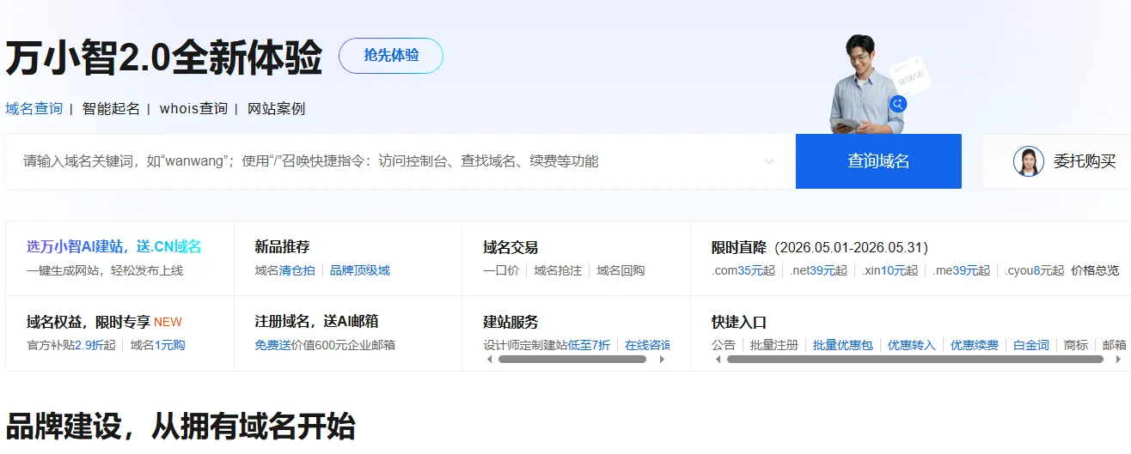The image size is (1131, 454).
Task: Click 万小智2.0全新体验 headline
Action: click(164, 58)
